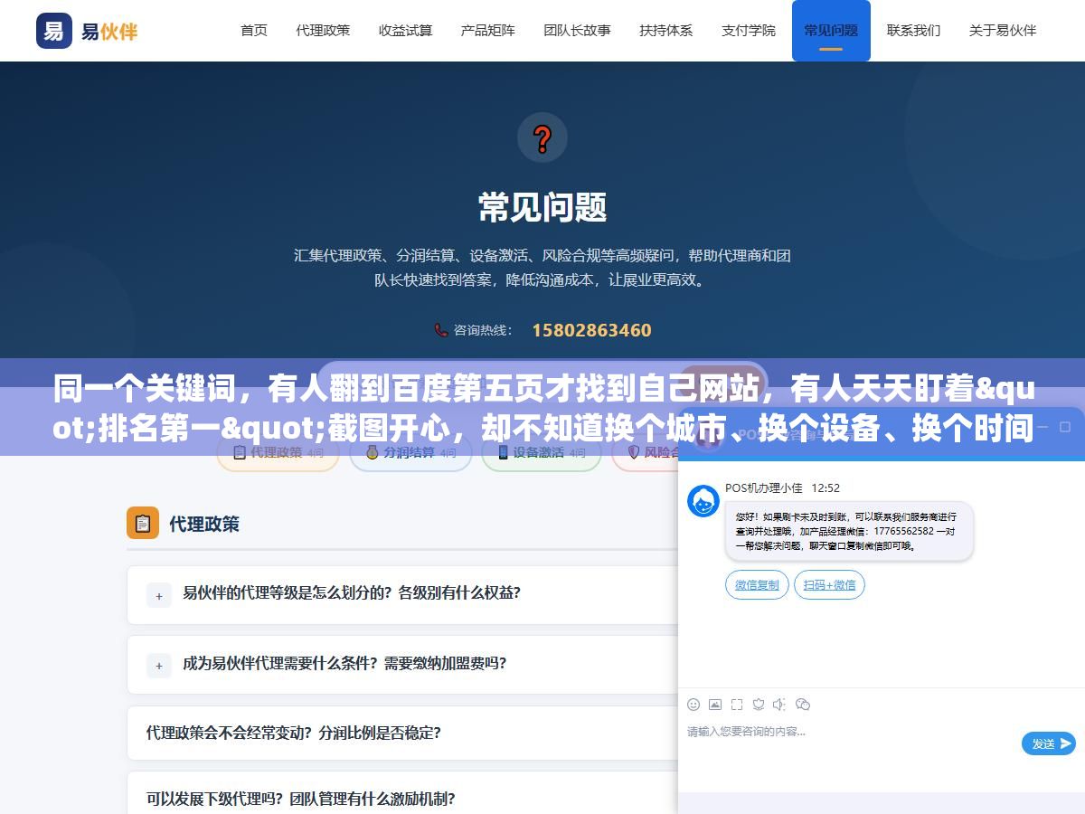Click the 常见问题 page heading
1085x814 pixels.
[x=542, y=208]
